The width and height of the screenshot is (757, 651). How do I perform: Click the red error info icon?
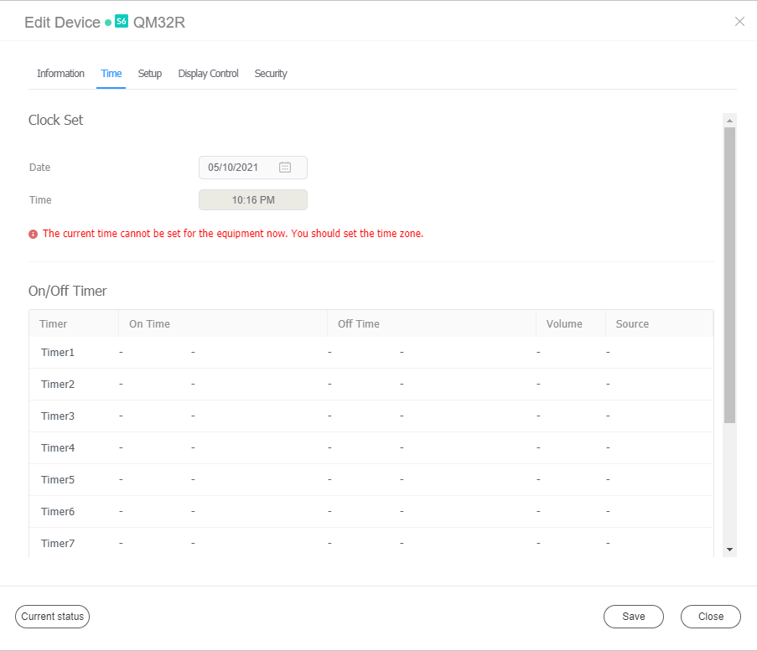(x=33, y=233)
